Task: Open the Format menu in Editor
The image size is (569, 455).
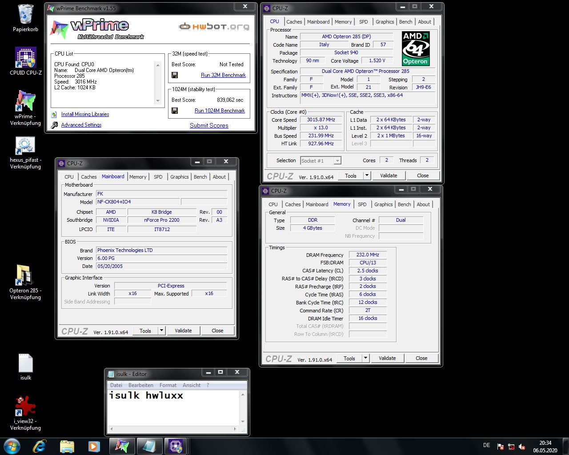Action: 168,385
